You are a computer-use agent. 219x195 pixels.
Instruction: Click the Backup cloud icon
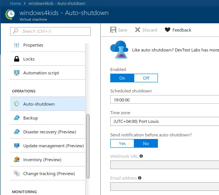pos(16,118)
